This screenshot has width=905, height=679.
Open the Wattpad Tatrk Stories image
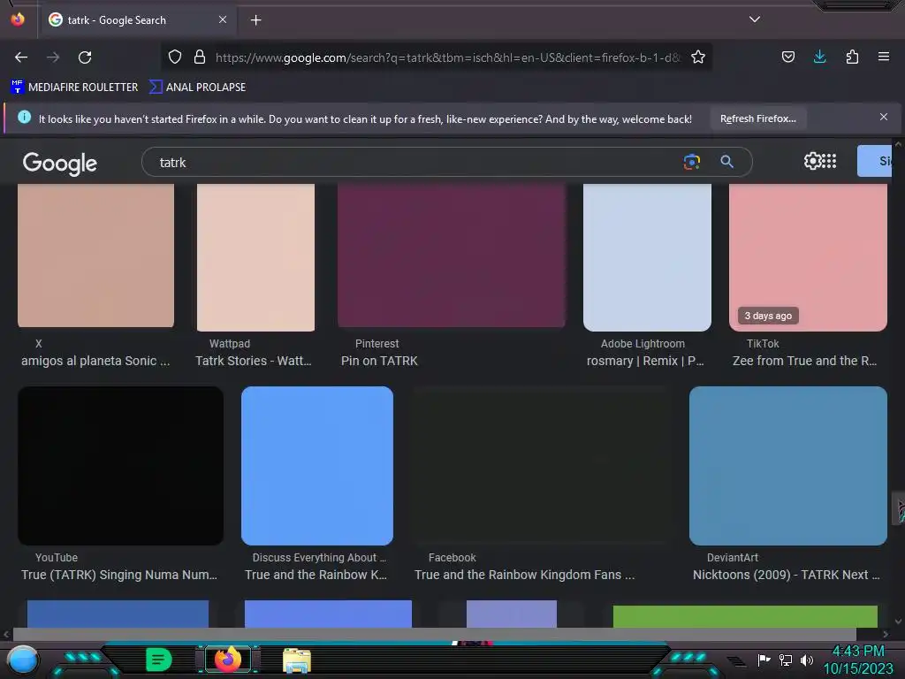[255, 257]
